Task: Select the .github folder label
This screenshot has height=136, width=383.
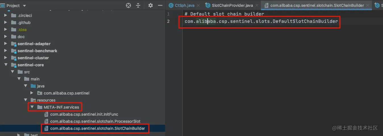Action: (24, 23)
